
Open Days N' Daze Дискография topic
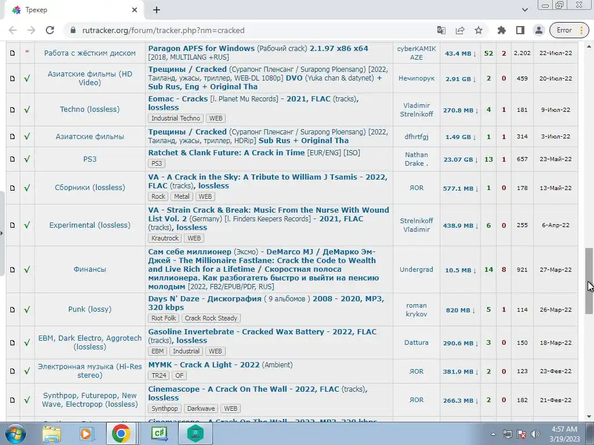coord(266,303)
